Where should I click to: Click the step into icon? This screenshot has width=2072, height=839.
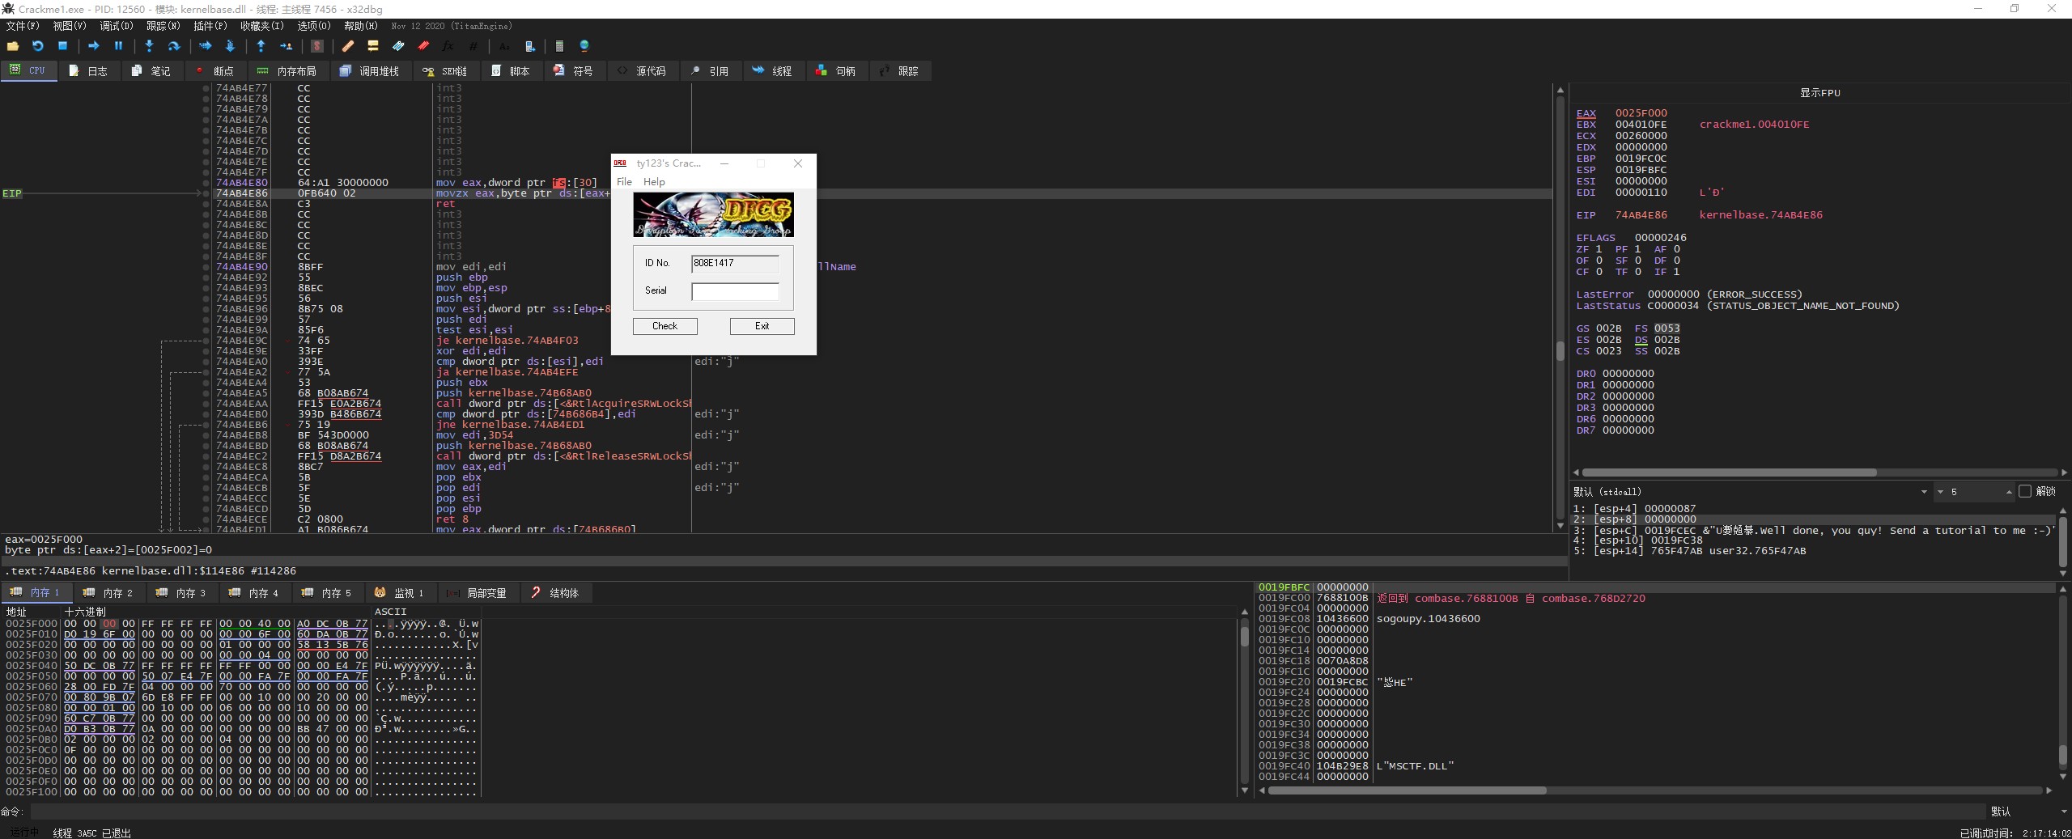tap(149, 47)
